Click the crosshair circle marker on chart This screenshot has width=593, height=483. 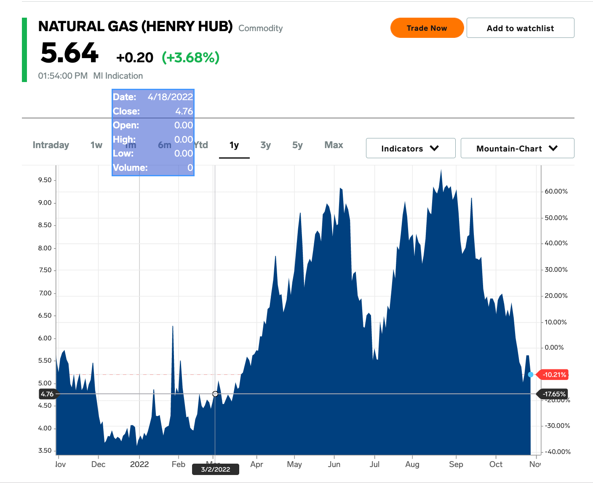(x=215, y=394)
